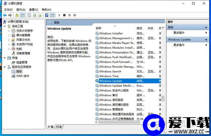
Task: Collapse the 存储 tree node
Action: click(x=5, y=58)
